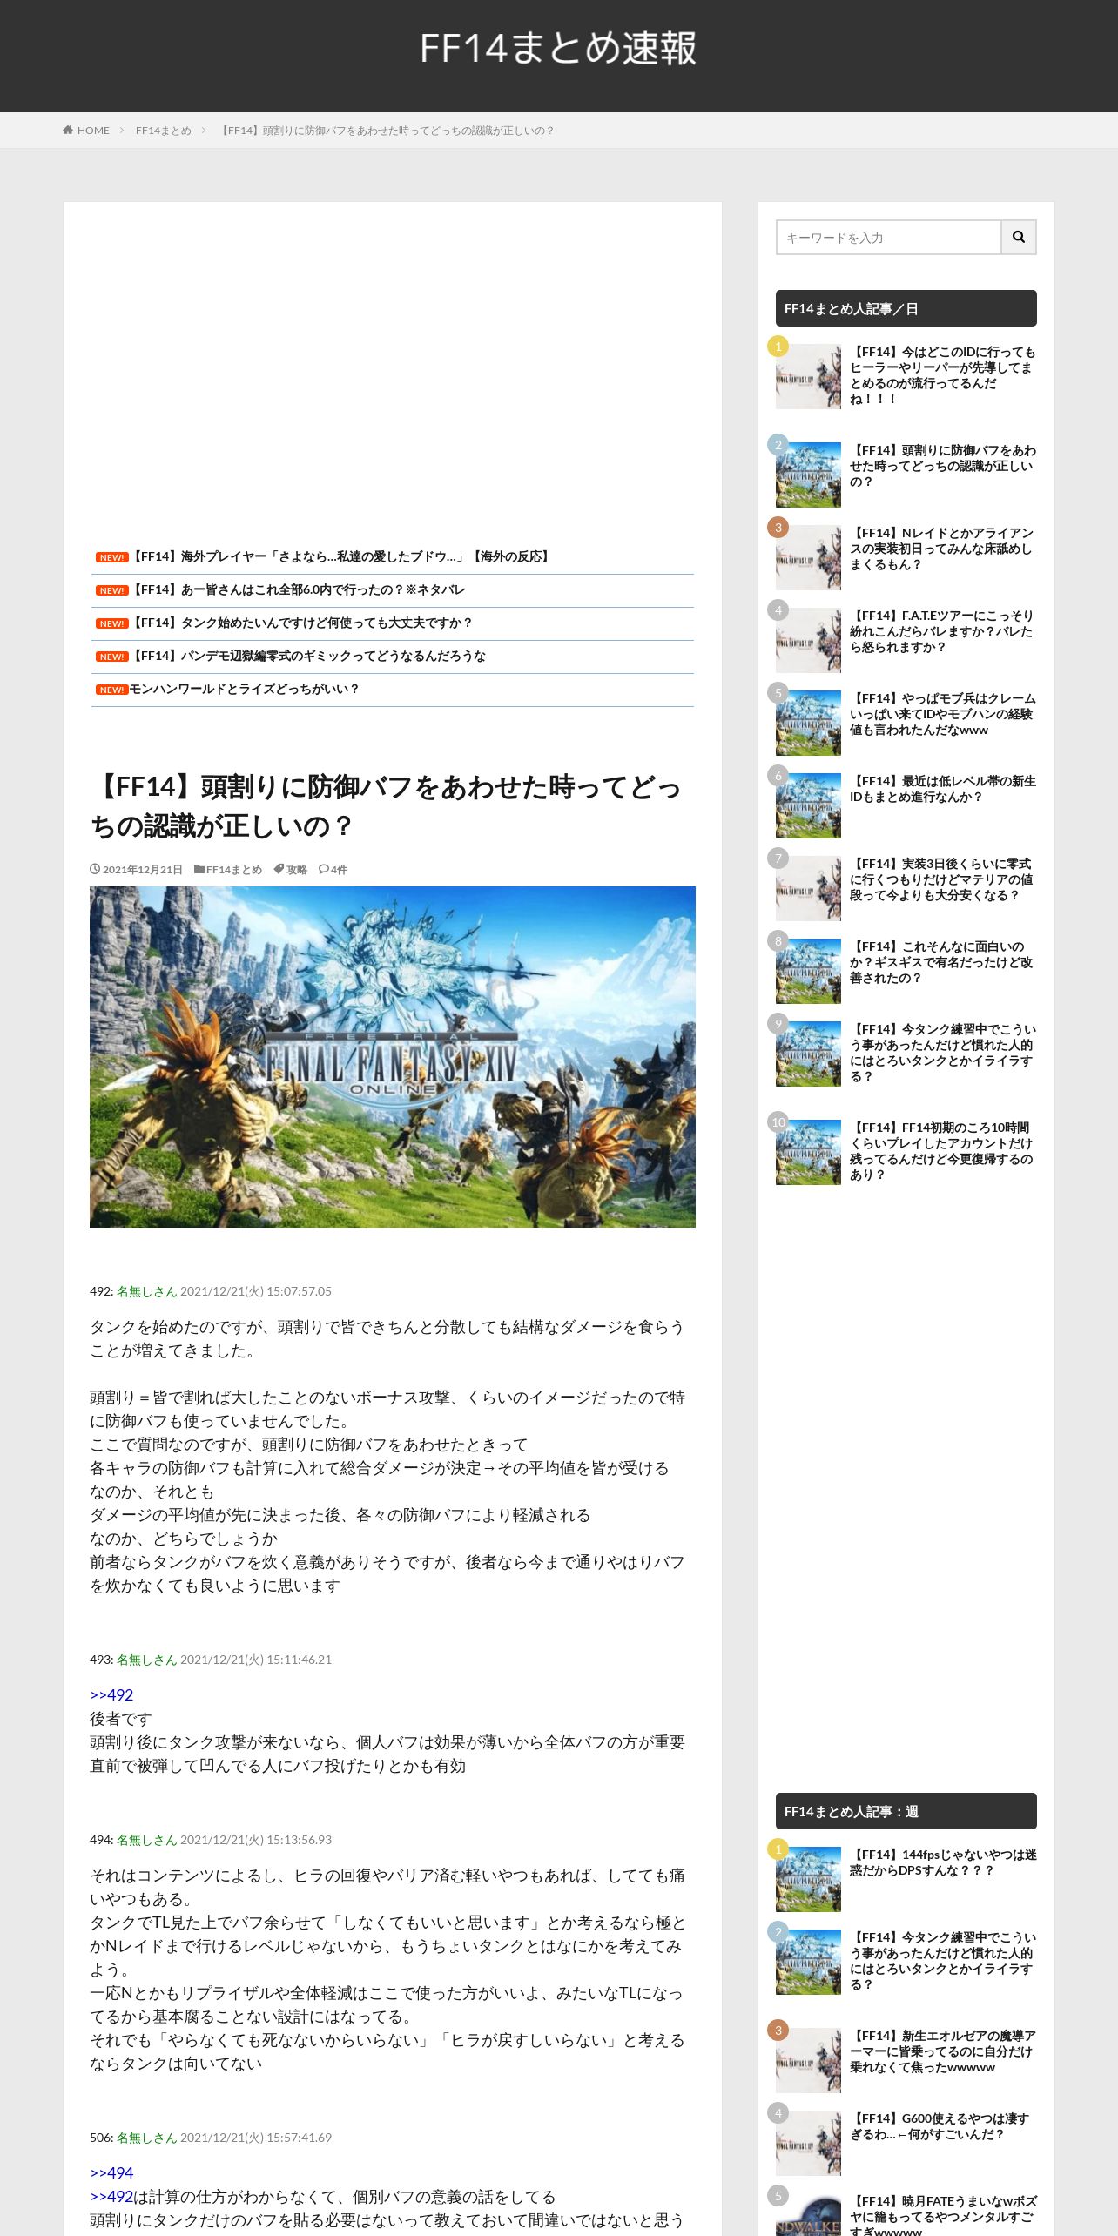Click the >>492 anchor in post 506
The width and height of the screenshot is (1118, 2236).
(111, 2197)
